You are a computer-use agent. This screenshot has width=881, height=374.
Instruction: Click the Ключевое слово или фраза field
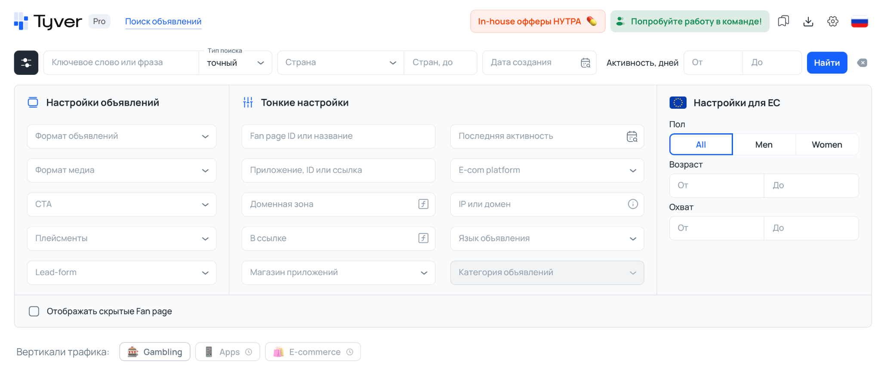(121, 63)
